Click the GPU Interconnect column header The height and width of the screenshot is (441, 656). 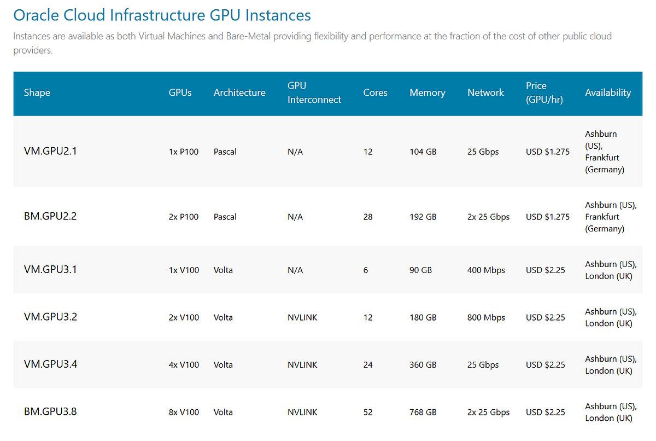(x=314, y=93)
